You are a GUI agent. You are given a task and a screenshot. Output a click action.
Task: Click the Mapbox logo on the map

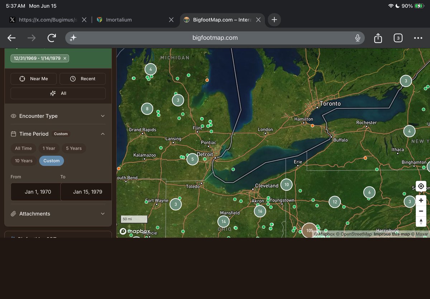pyautogui.click(x=134, y=231)
